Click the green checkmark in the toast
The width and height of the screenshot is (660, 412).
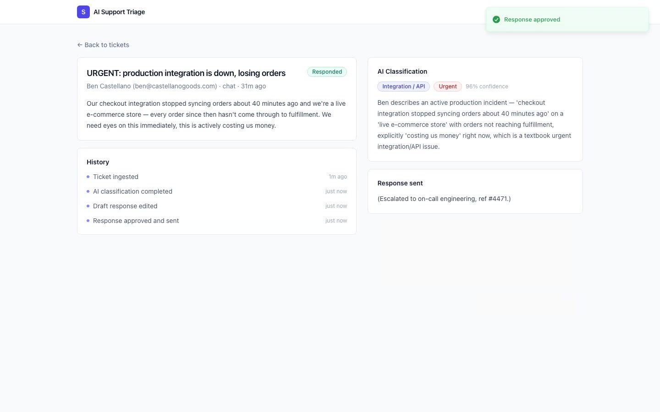tap(496, 19)
